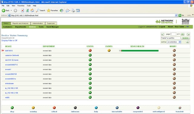Refresh the page using the toolbar icon
The image size is (194, 114).
[27, 11]
